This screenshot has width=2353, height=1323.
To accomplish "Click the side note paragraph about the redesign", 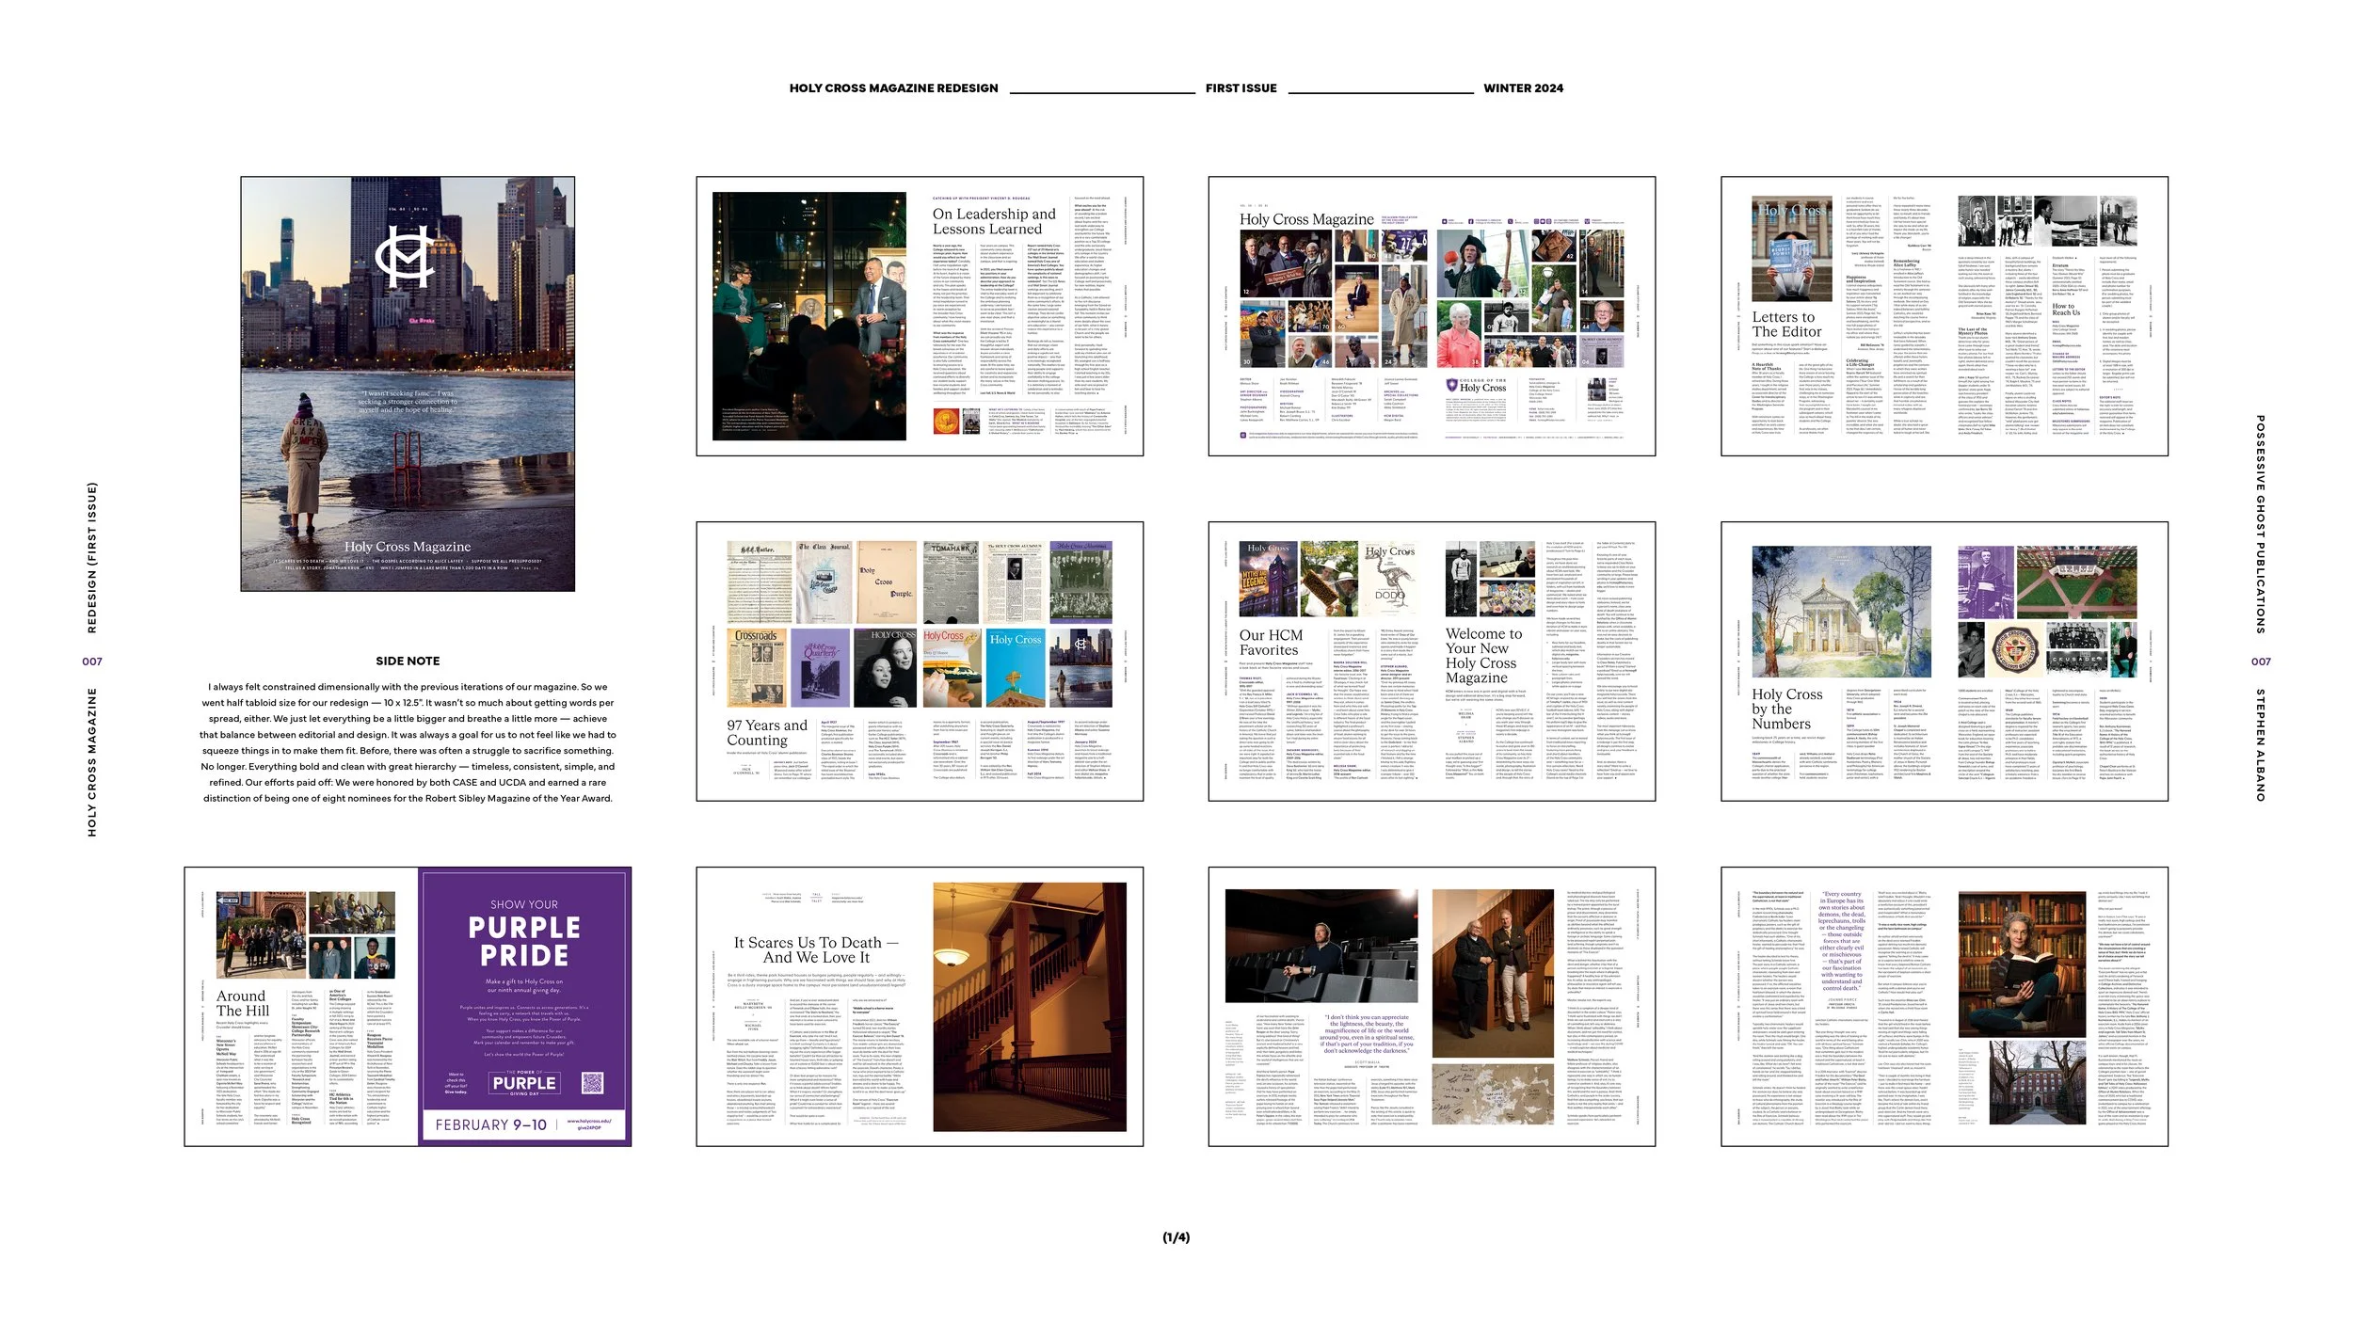I will point(408,742).
